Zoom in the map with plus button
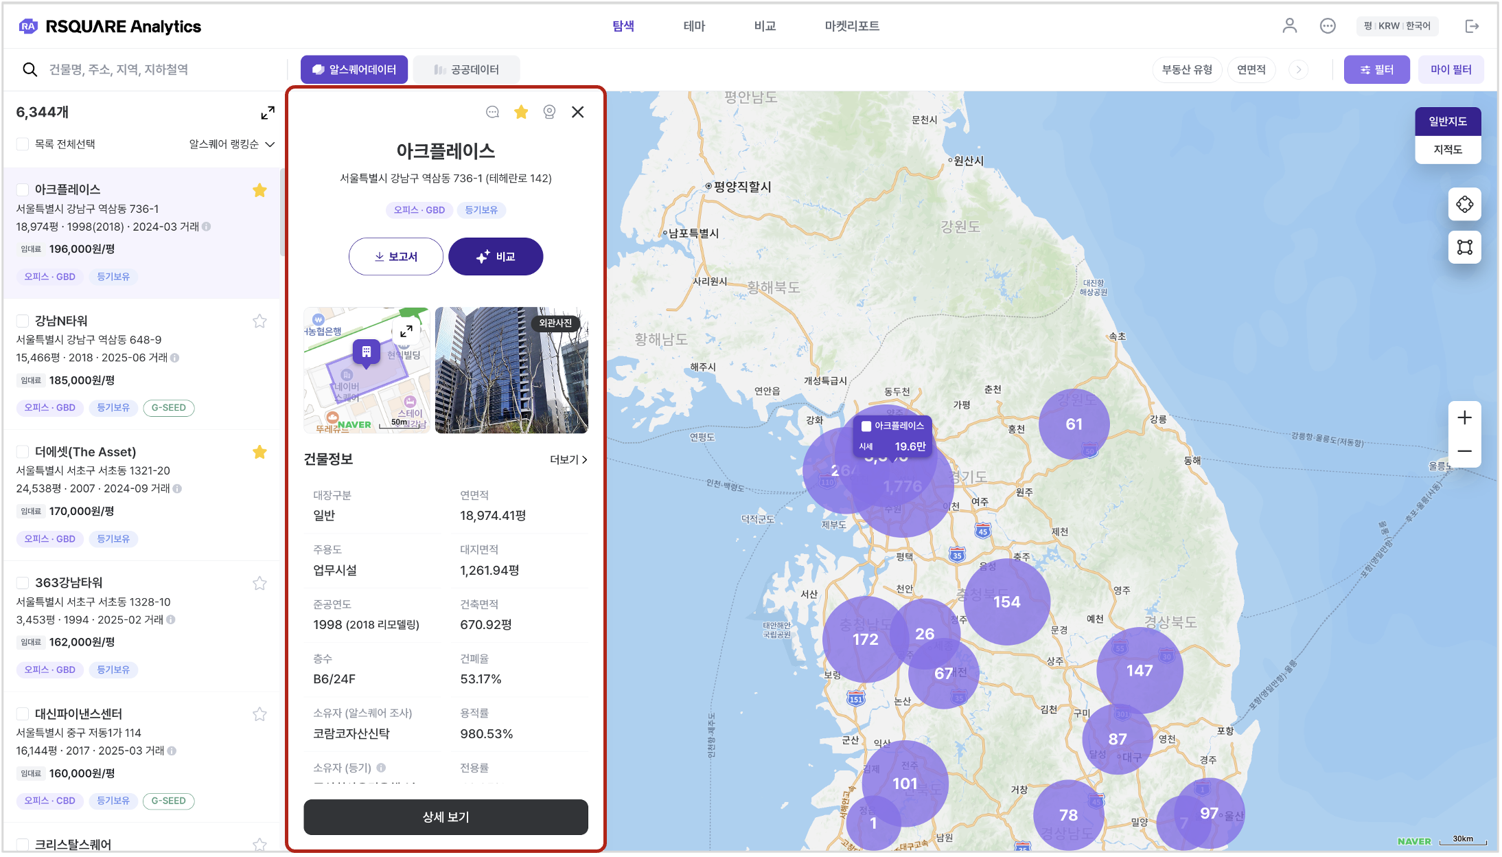 pos(1464,418)
